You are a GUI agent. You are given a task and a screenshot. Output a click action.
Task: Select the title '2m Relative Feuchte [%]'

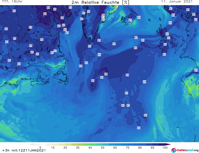100,2
